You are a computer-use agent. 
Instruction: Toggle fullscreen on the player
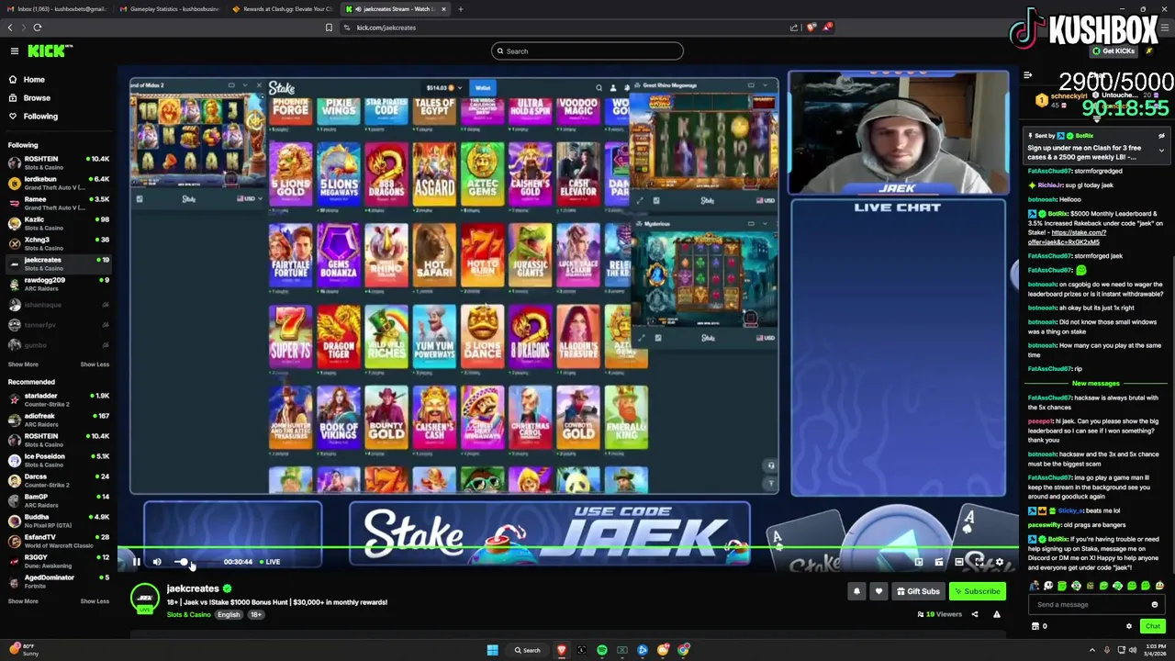pos(979,562)
